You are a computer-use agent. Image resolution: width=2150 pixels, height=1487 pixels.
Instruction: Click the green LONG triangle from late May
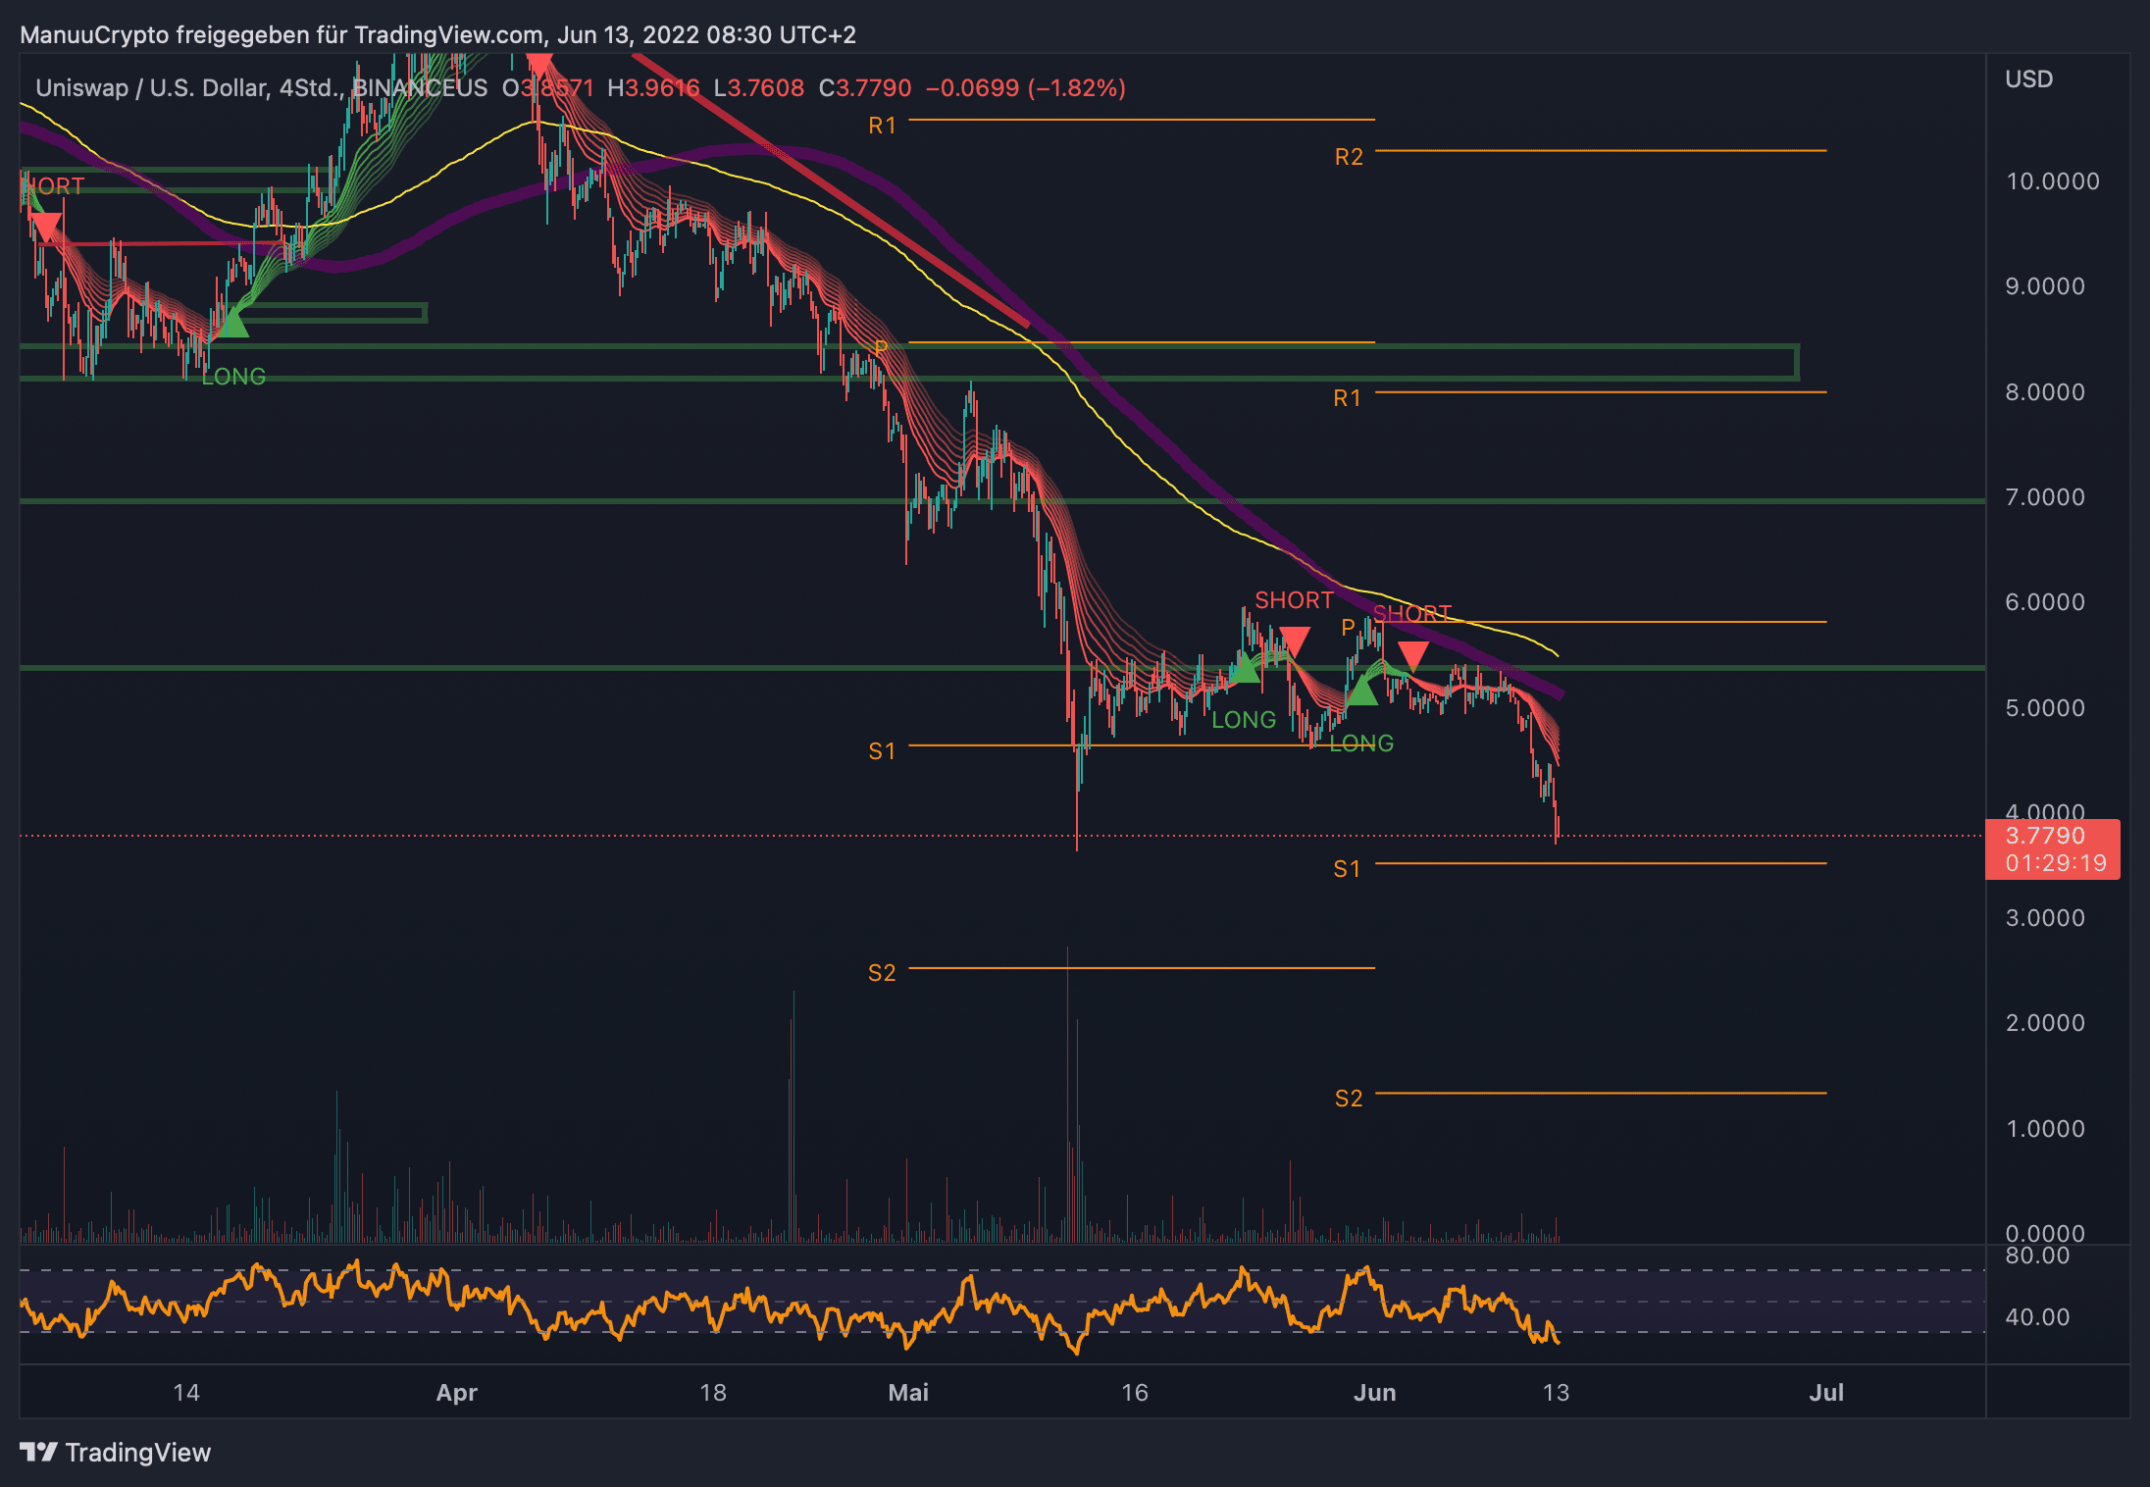1244,669
